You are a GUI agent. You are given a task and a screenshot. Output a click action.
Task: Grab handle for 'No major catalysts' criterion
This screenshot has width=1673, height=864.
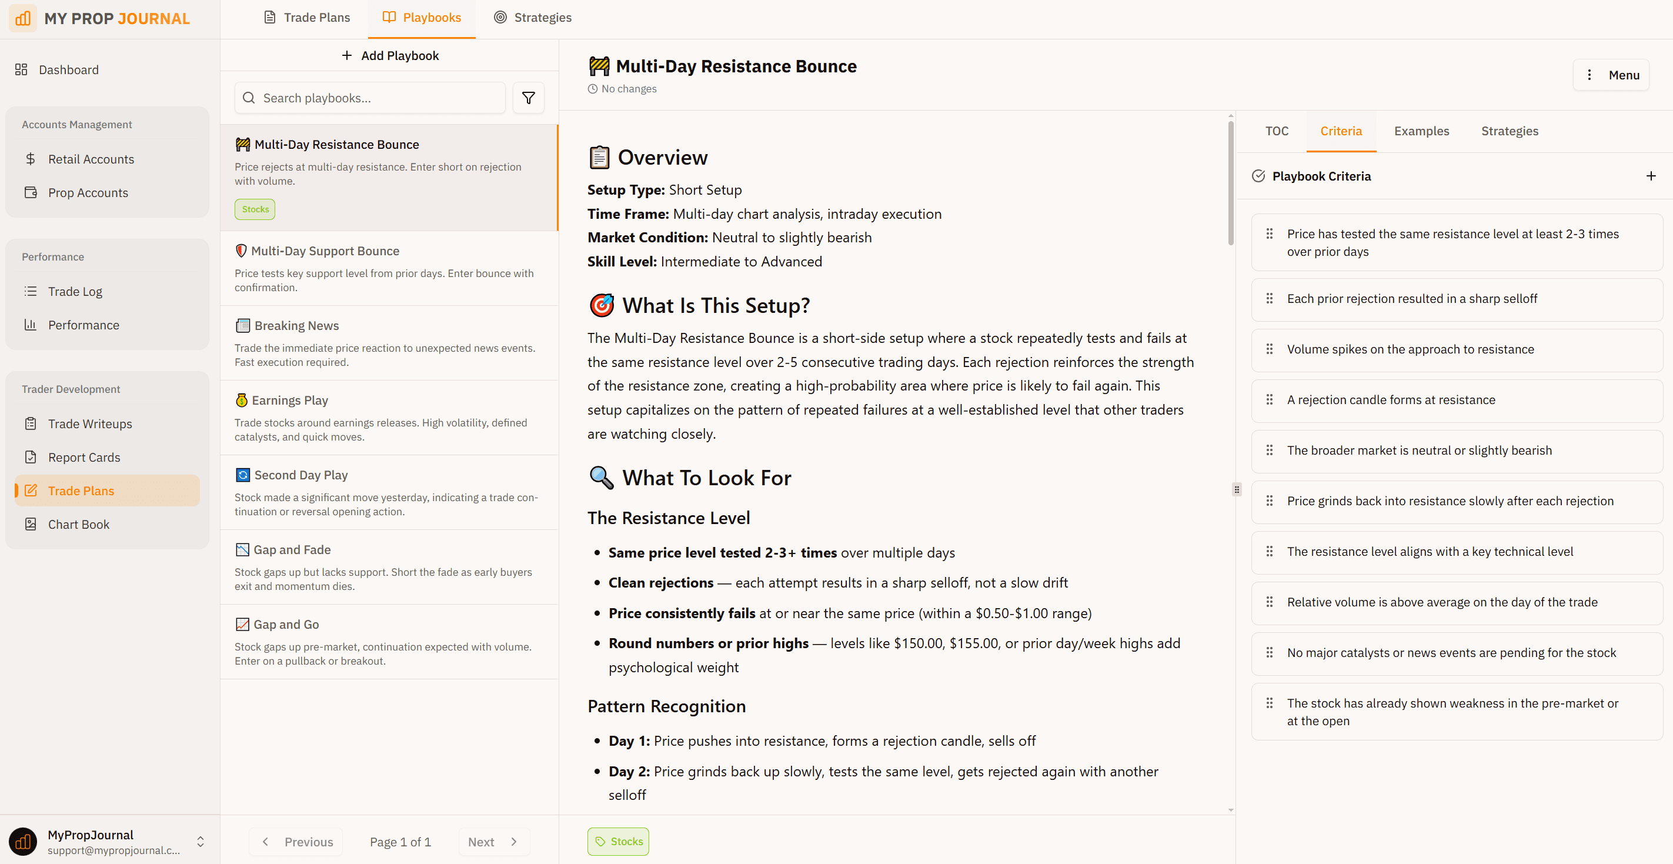tap(1269, 652)
